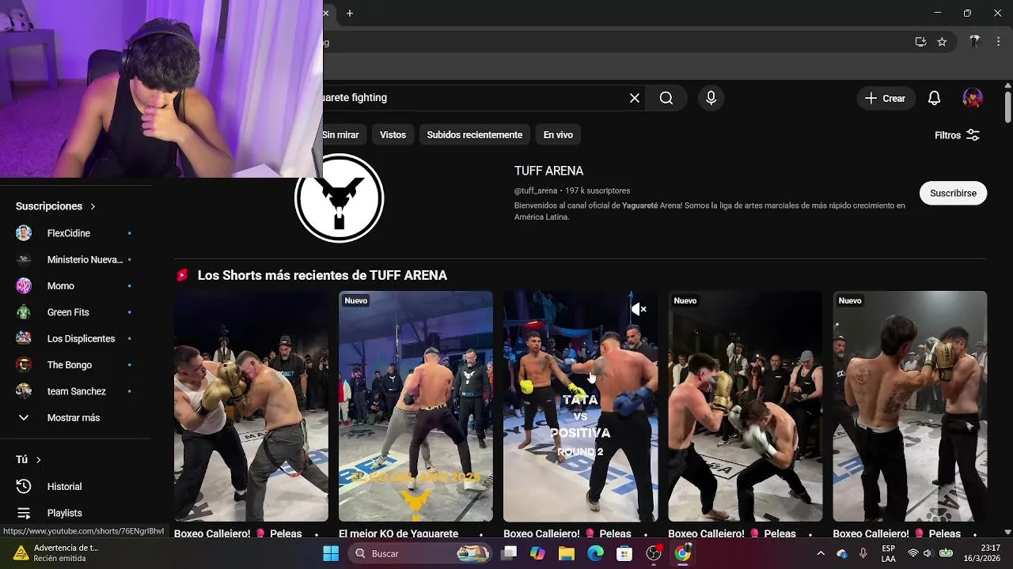Open the Filtros search filters
Viewport: 1013px width, 569px height.
958,135
